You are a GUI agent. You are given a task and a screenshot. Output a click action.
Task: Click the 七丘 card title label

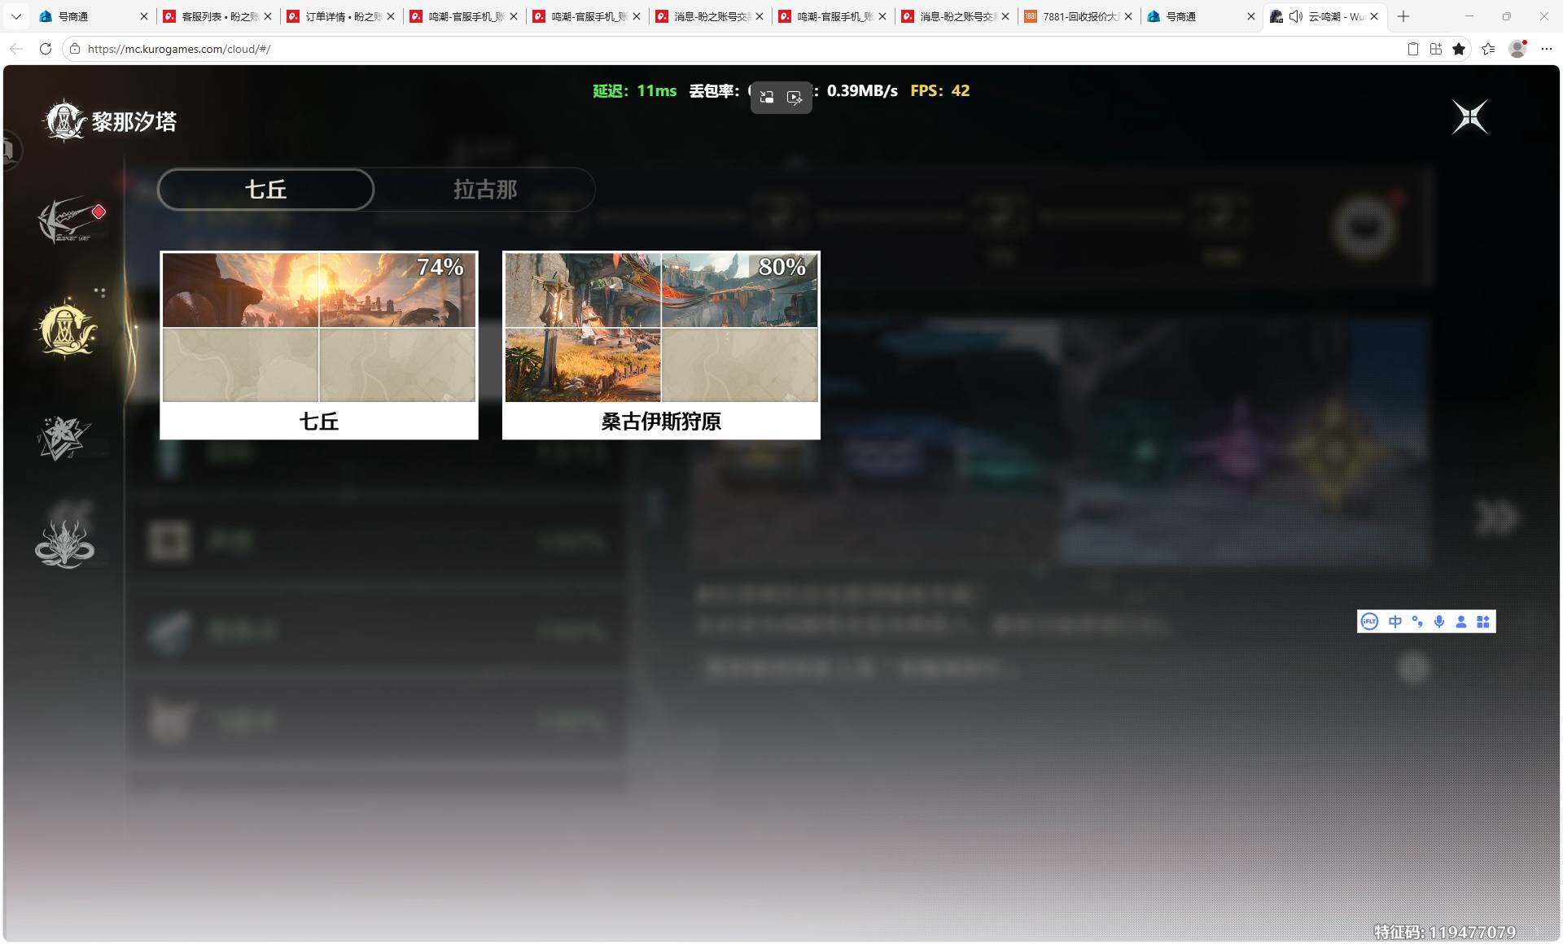coord(319,422)
